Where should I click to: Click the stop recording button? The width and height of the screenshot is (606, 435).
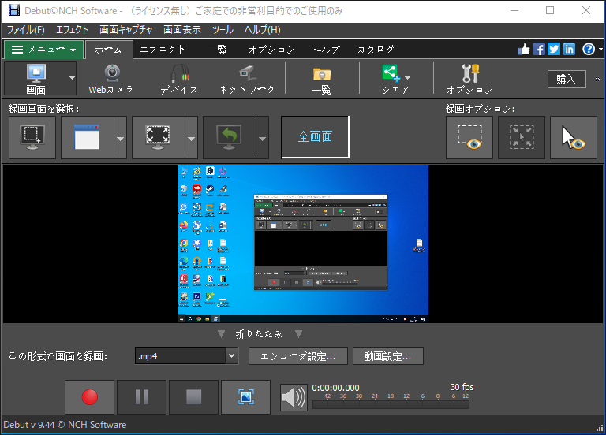(193, 397)
